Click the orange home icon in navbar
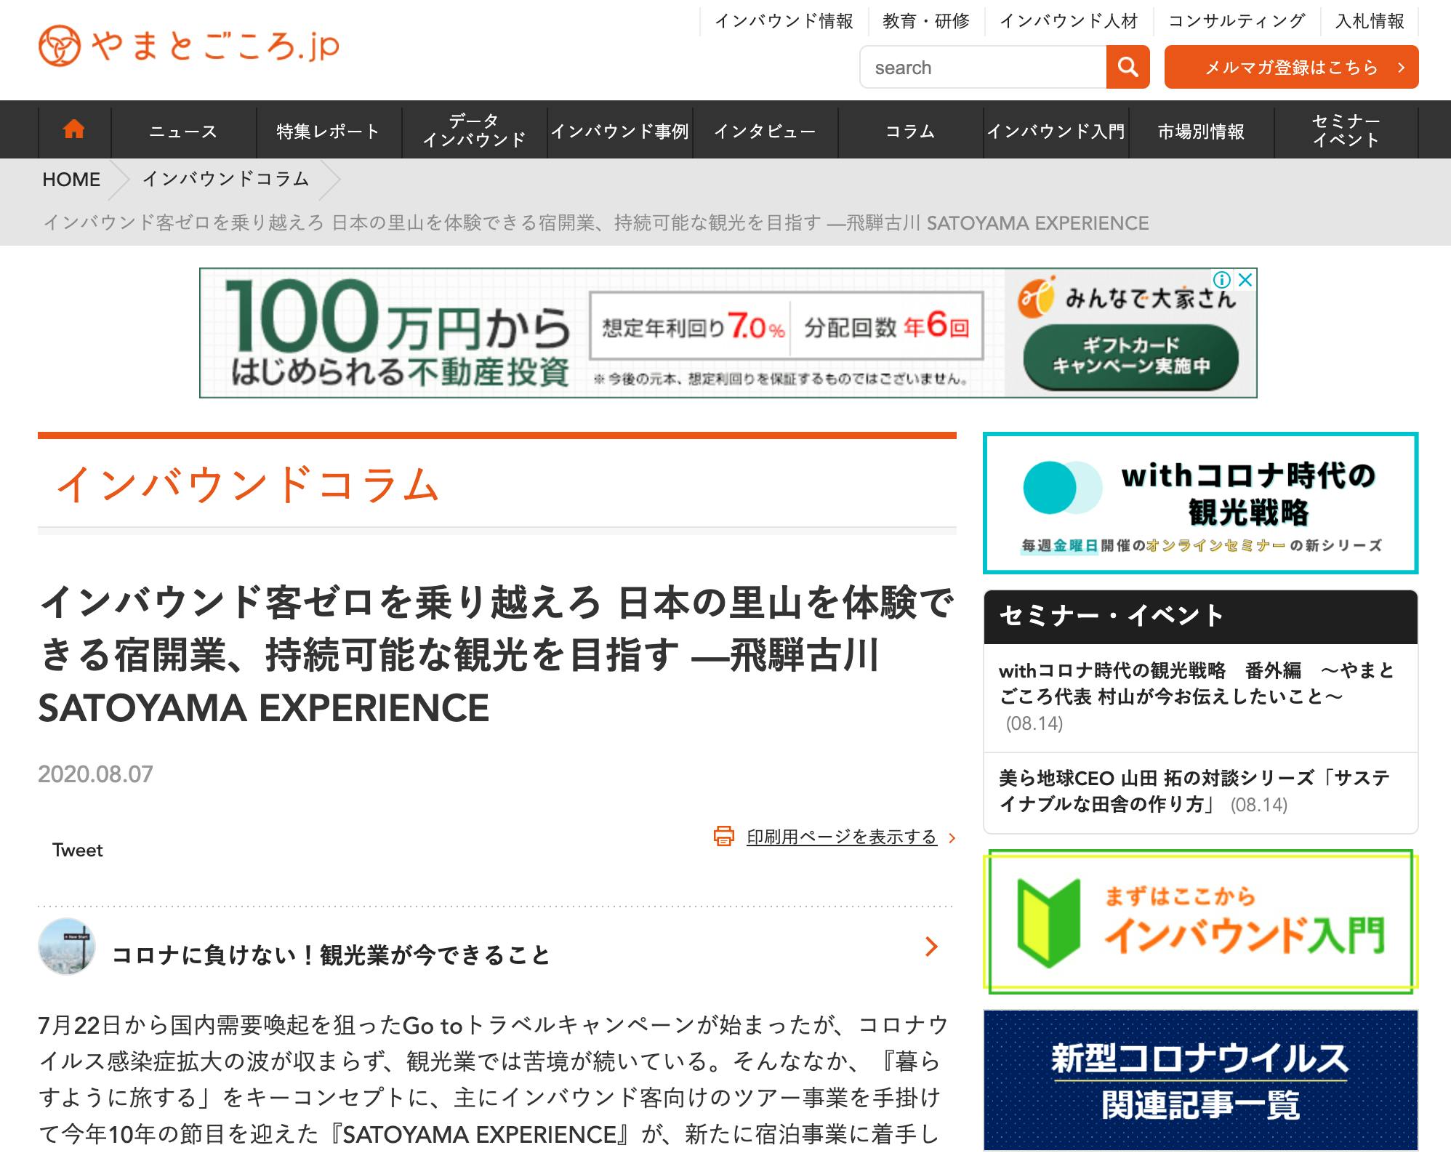This screenshot has height=1153, width=1451. point(74,130)
